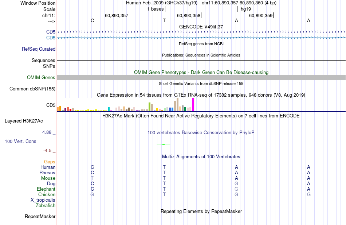Select the Mouse species label
This screenshot has width=346, height=225.
tap(48, 178)
